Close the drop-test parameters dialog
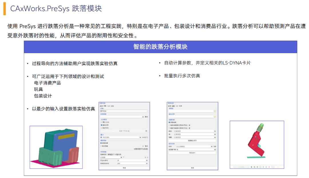 point(124,168)
